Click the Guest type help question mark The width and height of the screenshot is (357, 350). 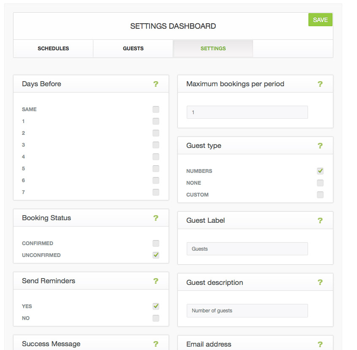320,145
